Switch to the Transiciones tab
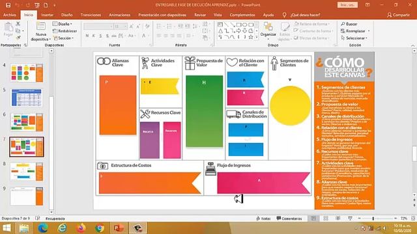The width and height of the screenshot is (417, 234). [x=91, y=15]
